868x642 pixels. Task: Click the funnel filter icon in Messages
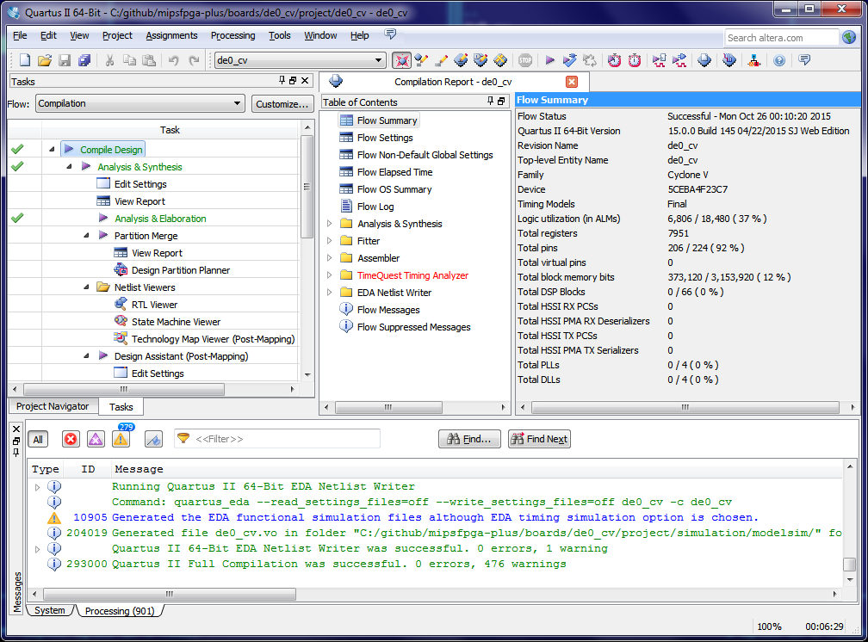click(183, 438)
